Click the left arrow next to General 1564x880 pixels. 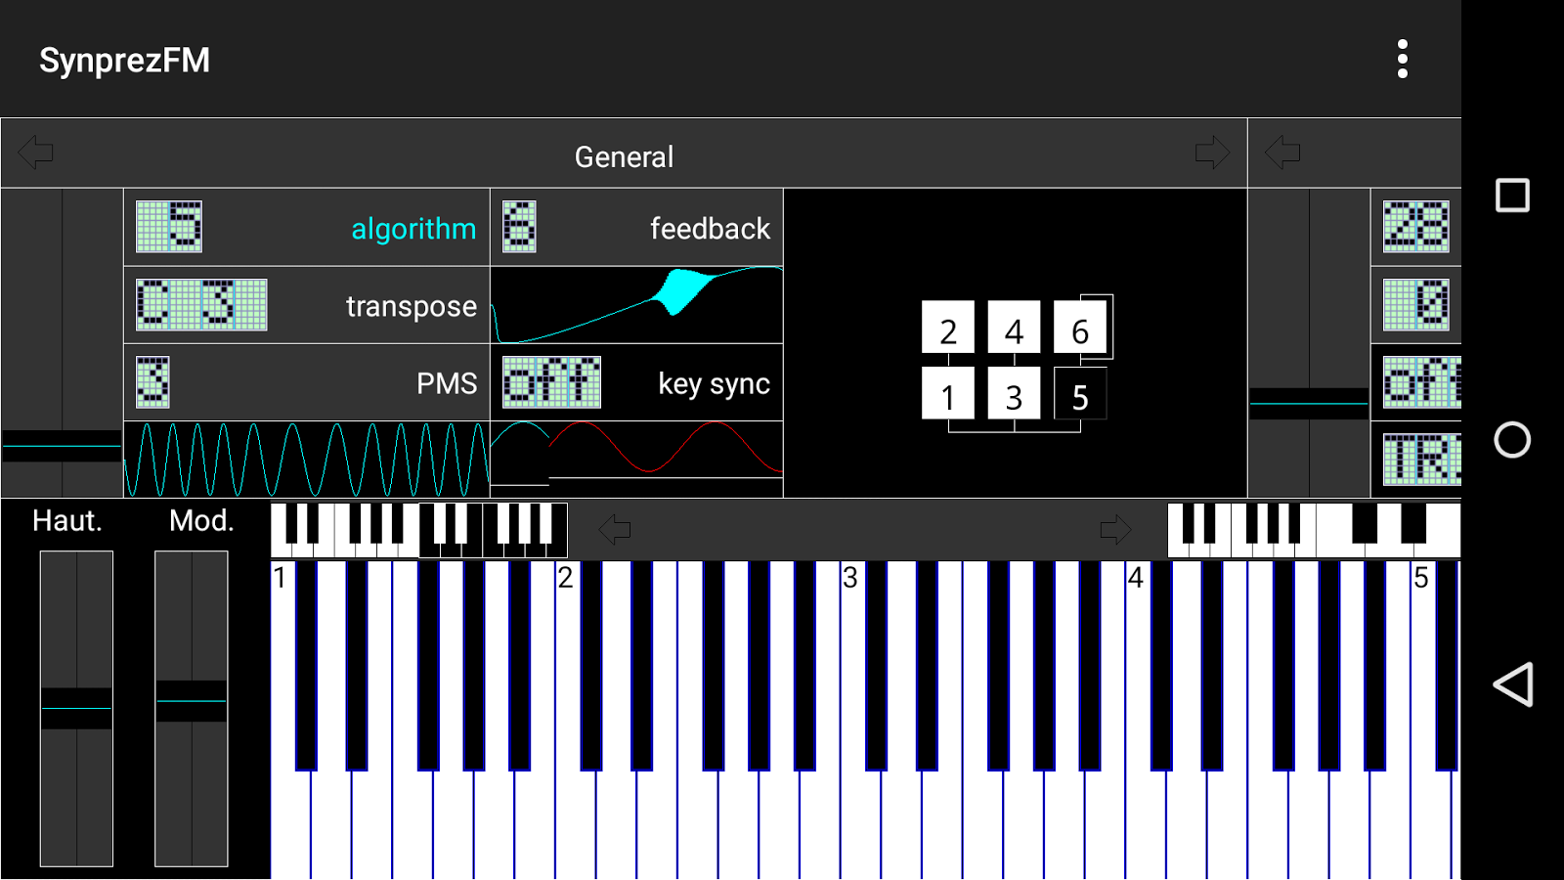37,153
